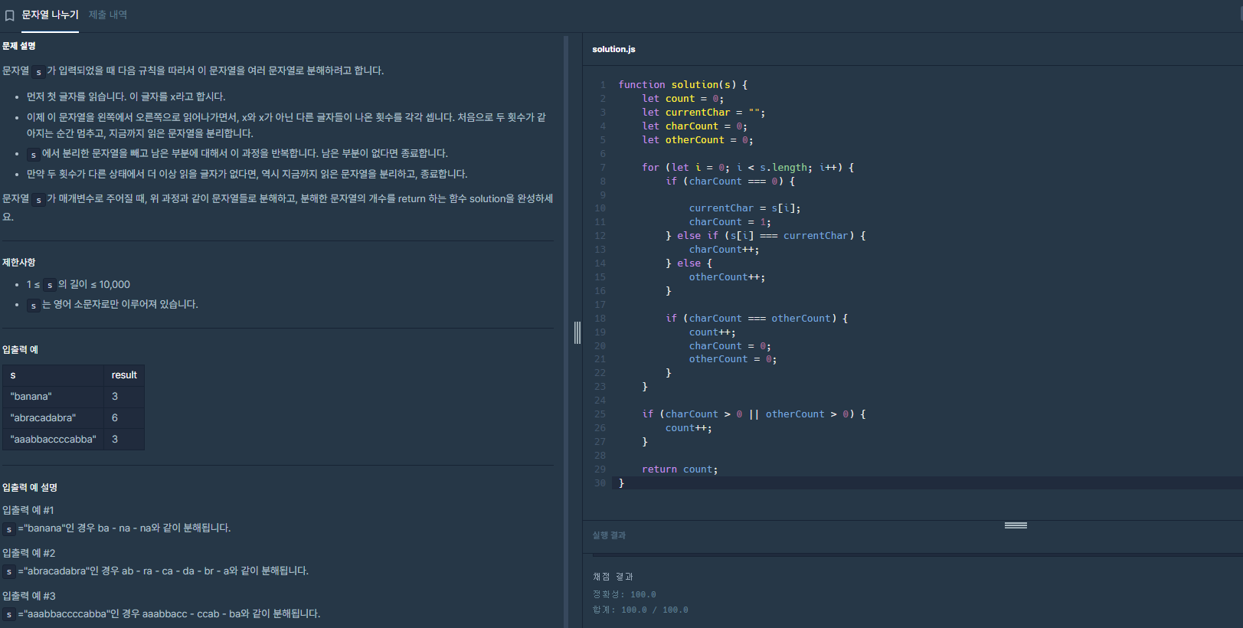Screen dimensions: 1243x628
Task: Click the 실행 결과 panel header
Action: coord(609,535)
